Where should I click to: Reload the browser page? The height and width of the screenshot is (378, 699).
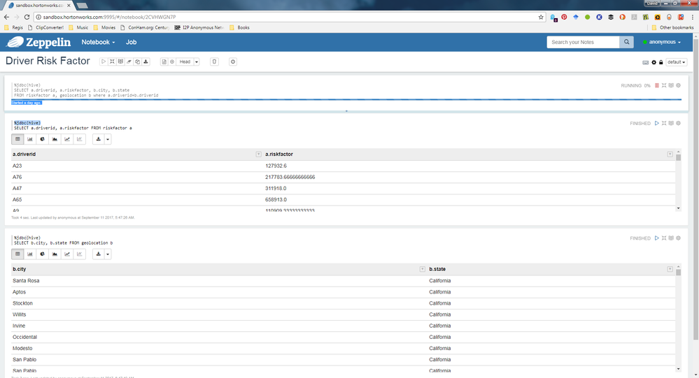pos(27,17)
